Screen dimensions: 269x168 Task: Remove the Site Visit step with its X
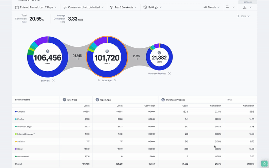click(x=53, y=81)
